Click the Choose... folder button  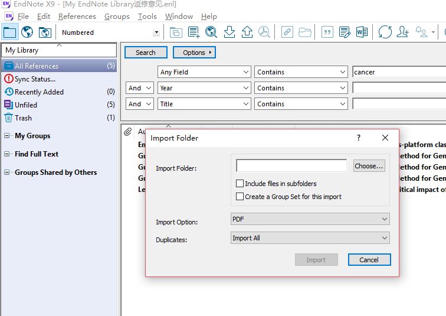click(369, 166)
